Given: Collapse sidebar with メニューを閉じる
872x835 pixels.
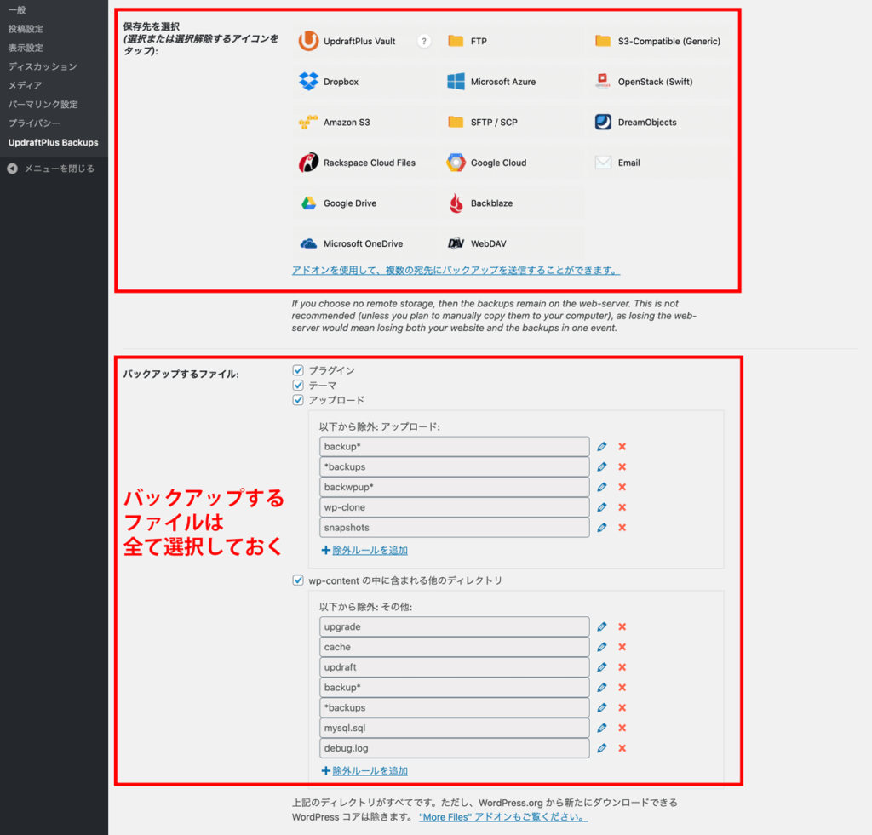Looking at the screenshot, I should pos(50,169).
